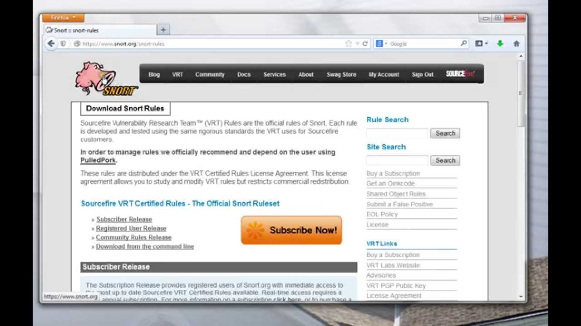
Task: Open 'VRT Labs Website' link
Action: click(393, 265)
